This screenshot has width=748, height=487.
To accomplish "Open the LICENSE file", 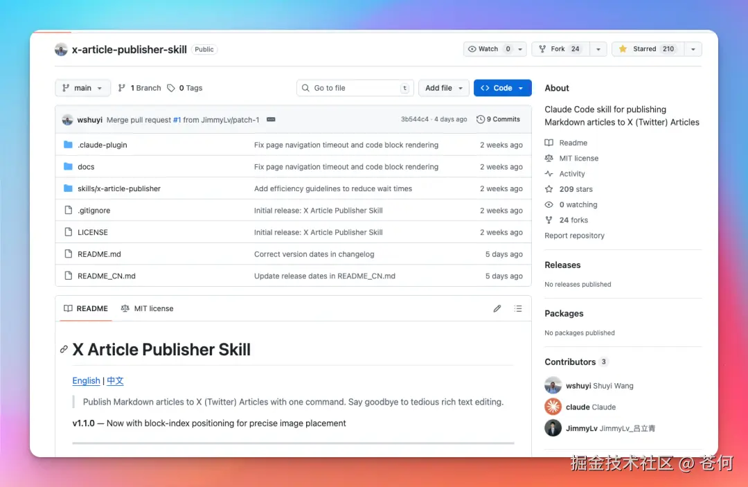I will pos(93,232).
